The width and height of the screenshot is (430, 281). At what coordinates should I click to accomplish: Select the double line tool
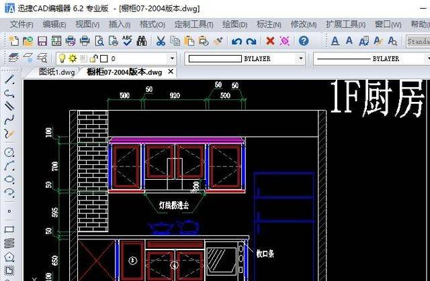pyautogui.click(x=9, y=106)
